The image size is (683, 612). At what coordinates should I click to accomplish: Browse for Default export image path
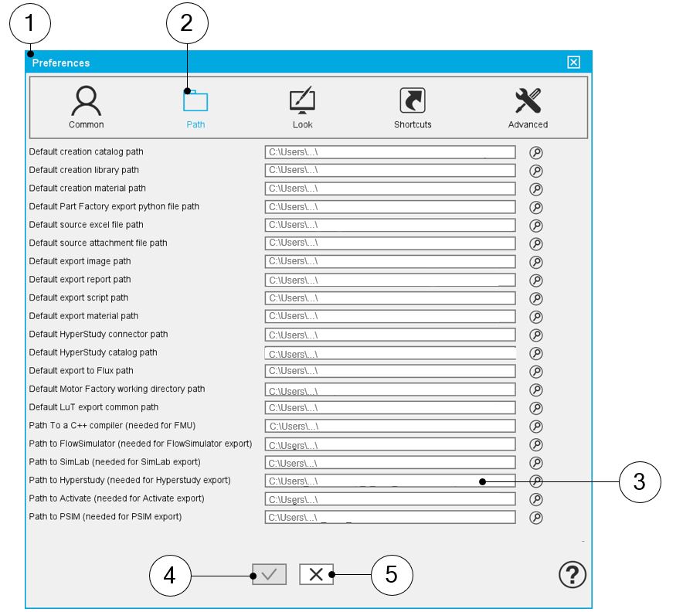[x=536, y=262]
